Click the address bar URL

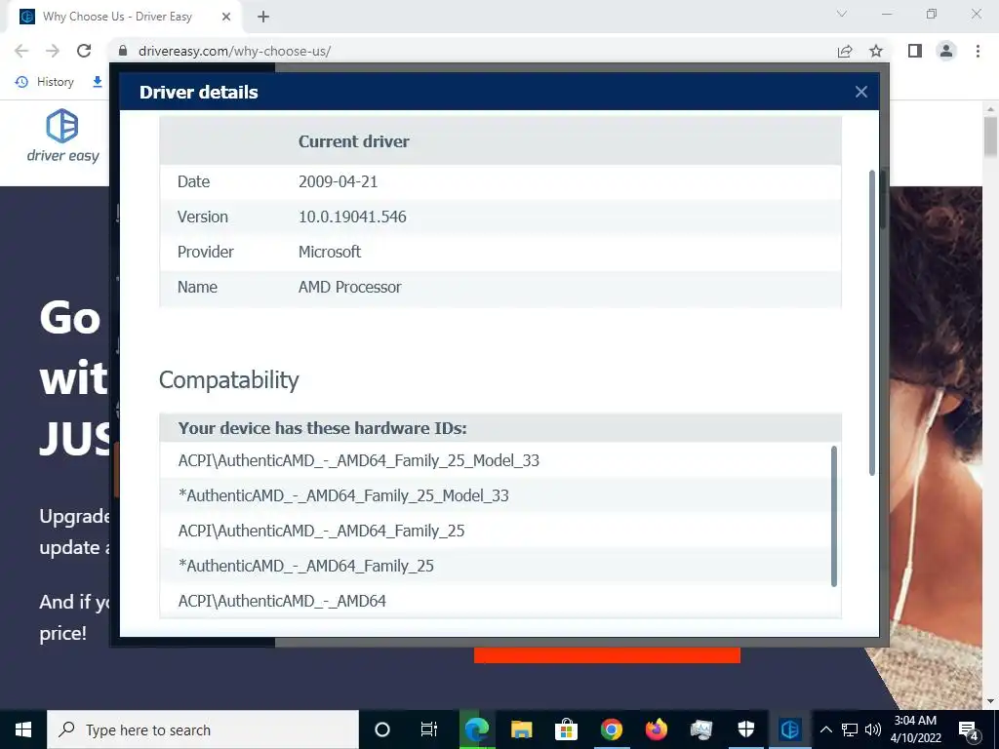click(234, 51)
